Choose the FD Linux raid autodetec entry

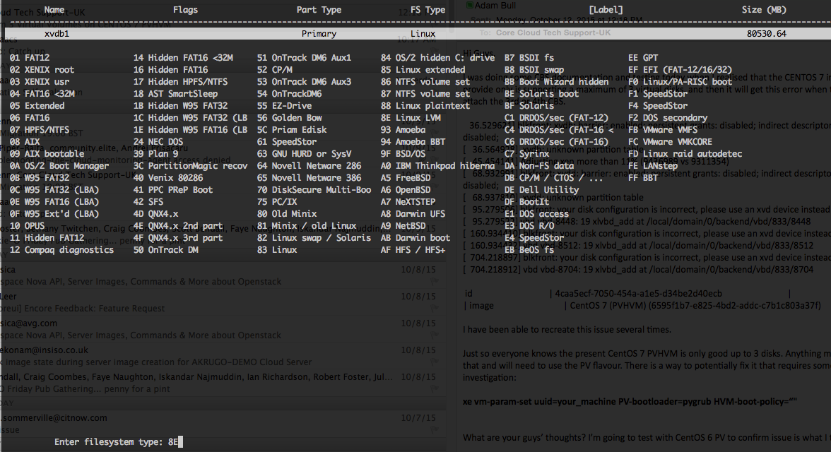[x=685, y=154]
